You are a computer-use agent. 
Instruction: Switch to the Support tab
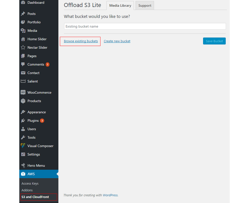(x=145, y=6)
